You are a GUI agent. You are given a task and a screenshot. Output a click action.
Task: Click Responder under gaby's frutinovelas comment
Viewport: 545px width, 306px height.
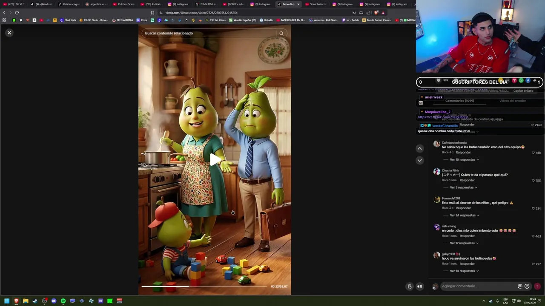point(467,264)
